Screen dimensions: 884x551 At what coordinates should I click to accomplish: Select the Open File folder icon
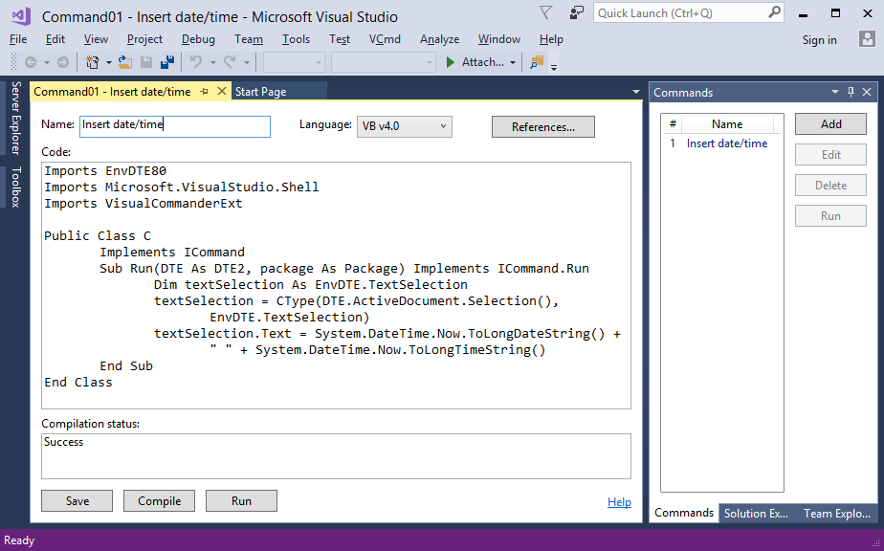pyautogui.click(x=124, y=61)
